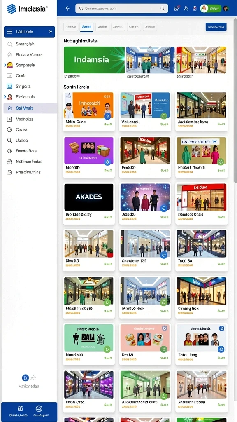Switch to the Saedl tab
Screen dimensions: 237x422
click(86, 27)
